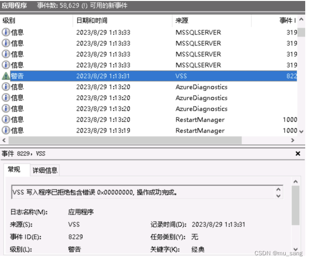Click info icon on RestartManager 1:13:19 row
310x261 pixels.
6,130
